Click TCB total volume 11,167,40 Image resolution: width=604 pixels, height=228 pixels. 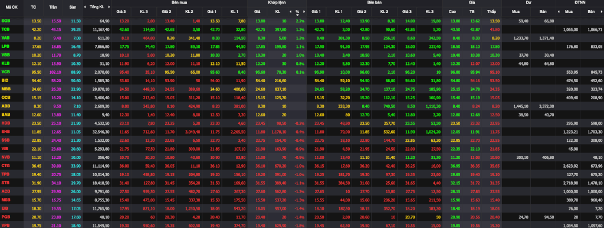click(x=101, y=30)
